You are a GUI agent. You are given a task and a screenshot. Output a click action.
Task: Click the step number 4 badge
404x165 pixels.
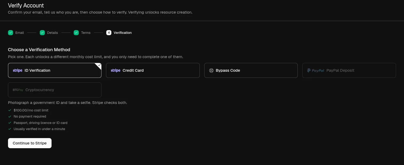tap(109, 33)
